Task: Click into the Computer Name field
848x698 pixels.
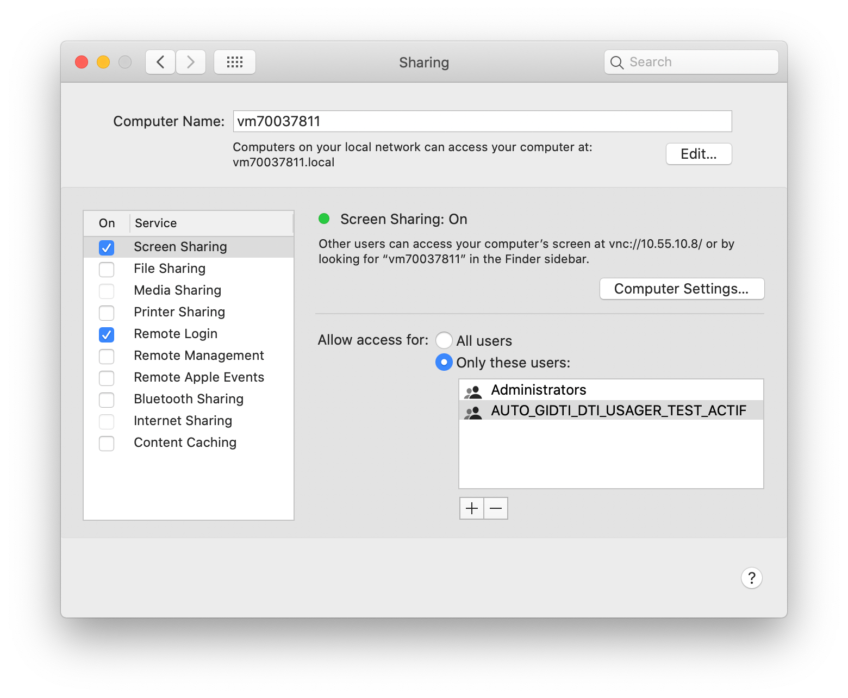Action: [483, 121]
